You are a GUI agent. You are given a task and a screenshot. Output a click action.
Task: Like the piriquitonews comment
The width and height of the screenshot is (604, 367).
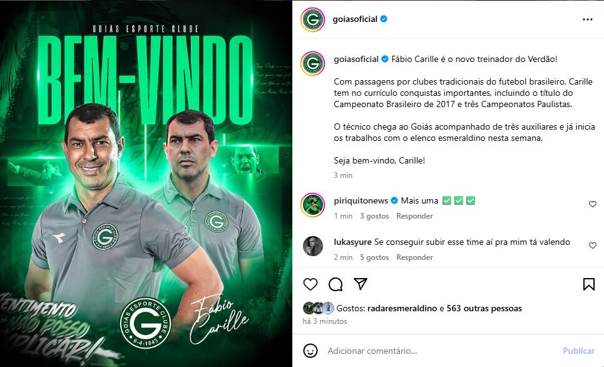[x=593, y=204]
